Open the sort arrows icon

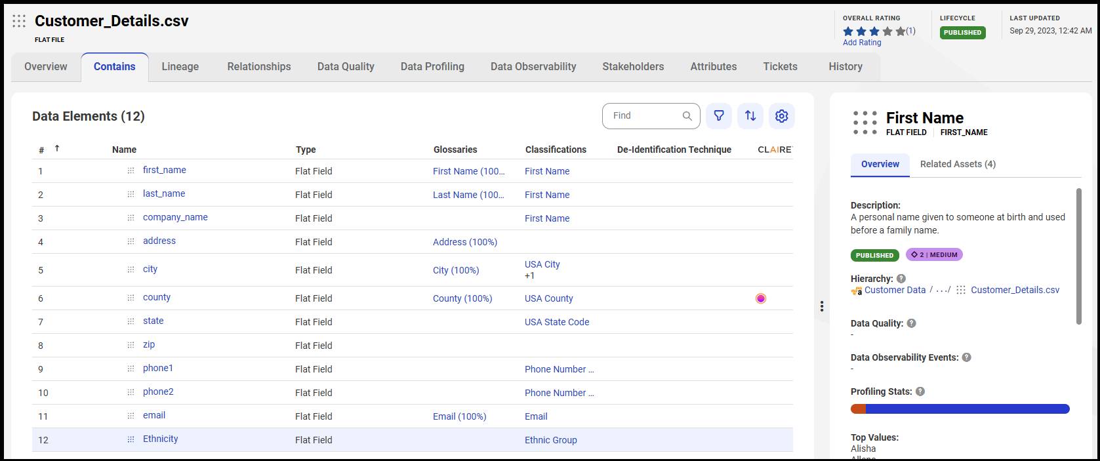[750, 116]
